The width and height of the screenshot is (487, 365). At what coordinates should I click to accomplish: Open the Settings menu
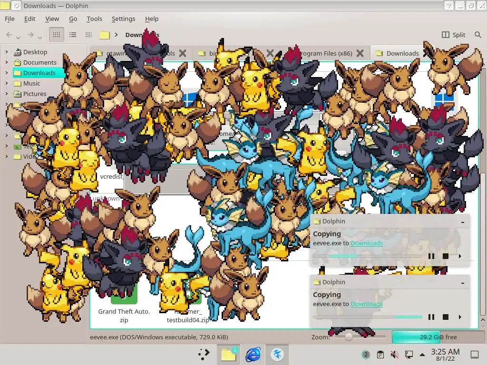[123, 19]
